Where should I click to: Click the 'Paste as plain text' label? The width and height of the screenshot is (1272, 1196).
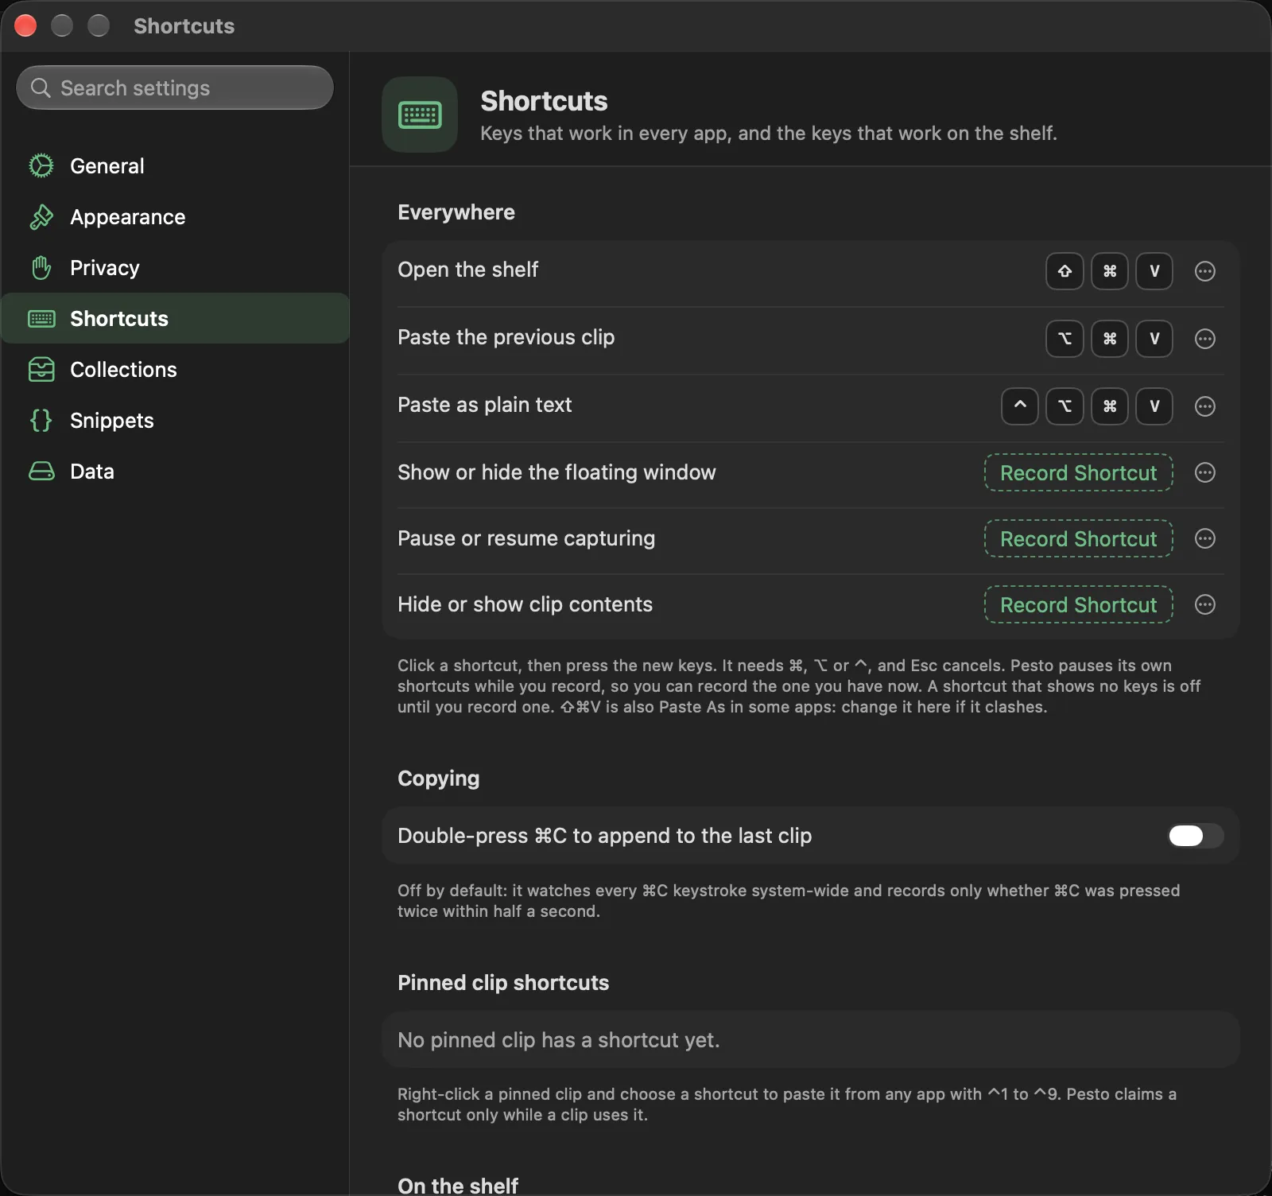click(x=485, y=405)
